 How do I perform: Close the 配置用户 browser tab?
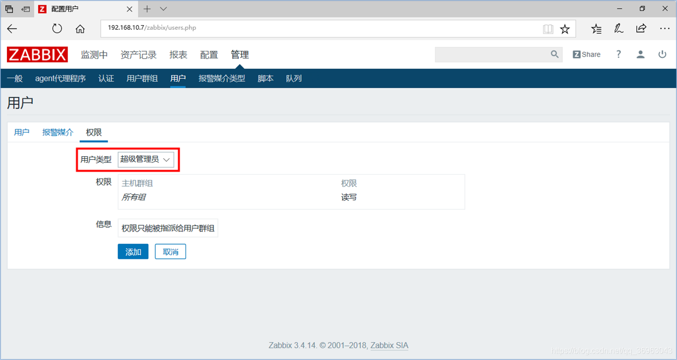[x=129, y=9]
